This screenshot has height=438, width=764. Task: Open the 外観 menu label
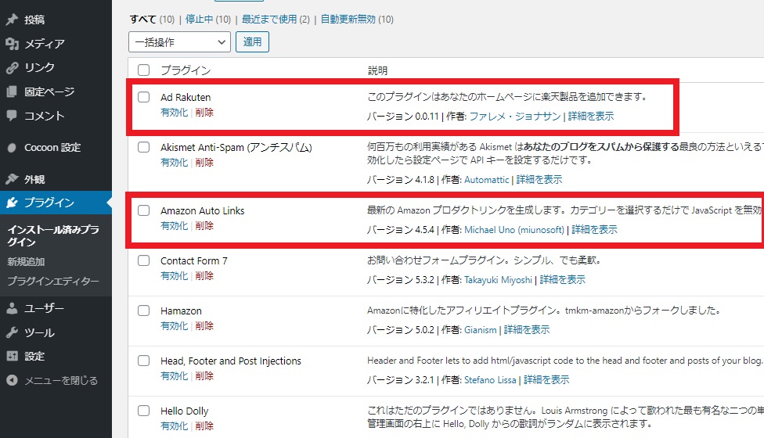34,179
